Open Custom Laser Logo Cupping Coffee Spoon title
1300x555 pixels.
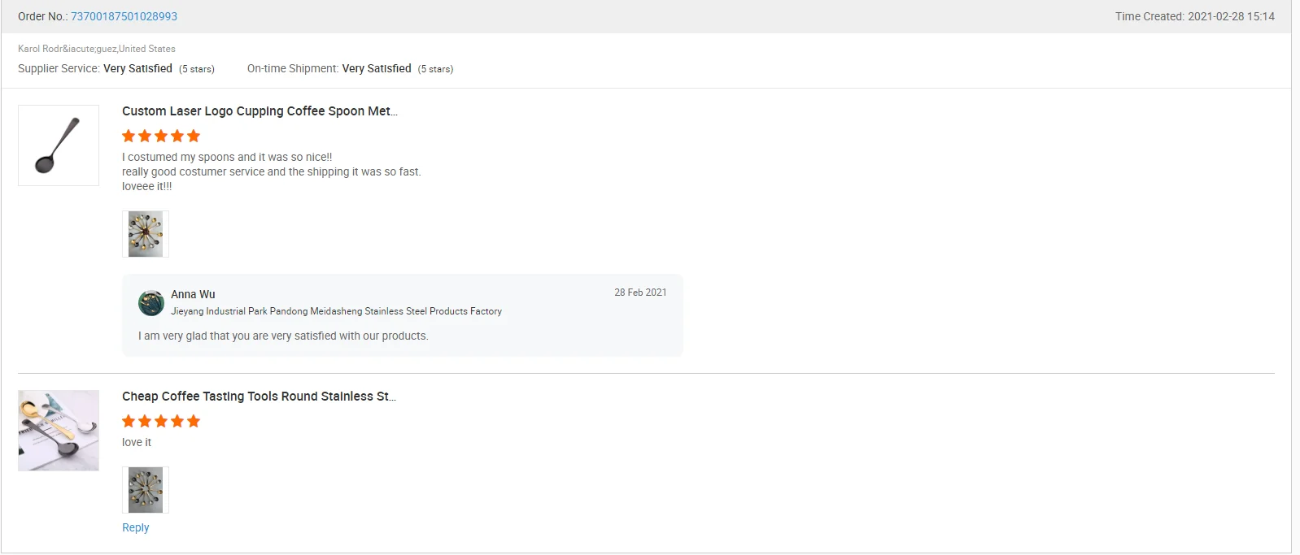(260, 111)
